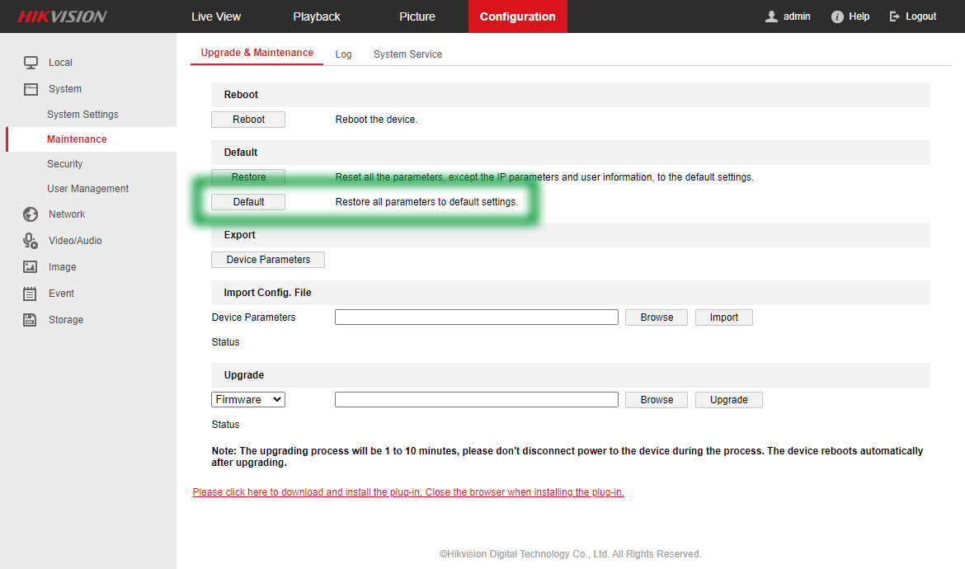Image resolution: width=965 pixels, height=569 pixels.
Task: Click the Storage disk icon
Action: [30, 320]
